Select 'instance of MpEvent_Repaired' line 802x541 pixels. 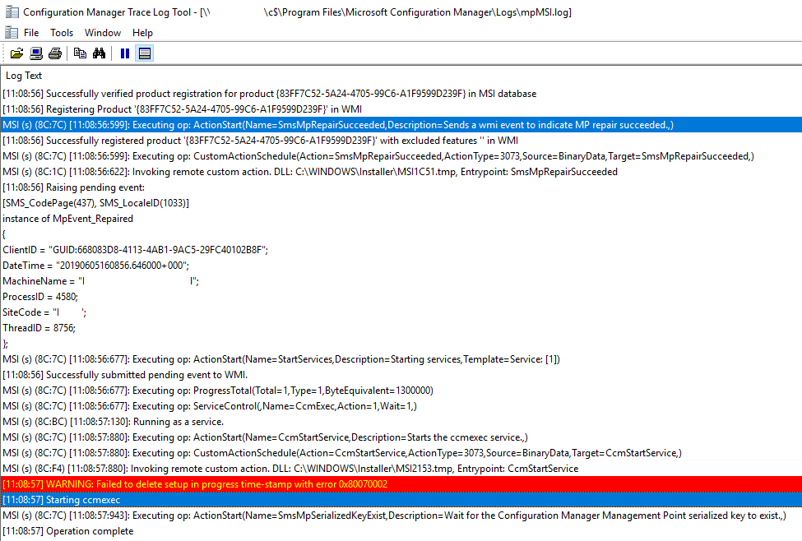pos(401,219)
